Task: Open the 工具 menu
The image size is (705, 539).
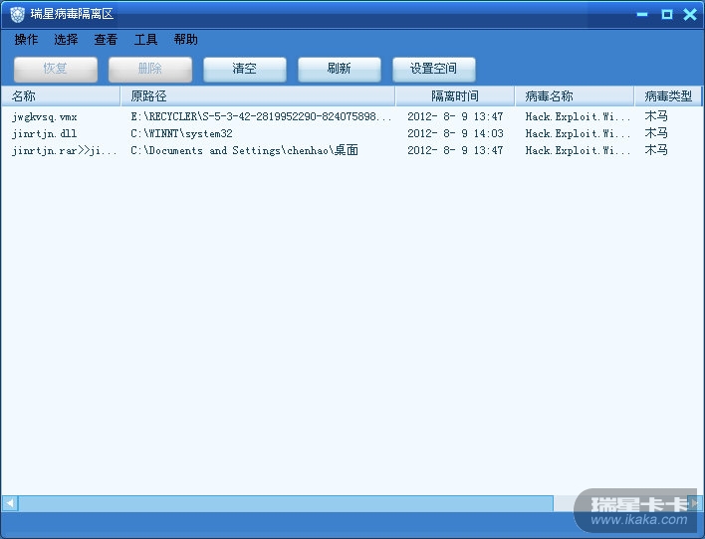Action: pyautogui.click(x=145, y=40)
